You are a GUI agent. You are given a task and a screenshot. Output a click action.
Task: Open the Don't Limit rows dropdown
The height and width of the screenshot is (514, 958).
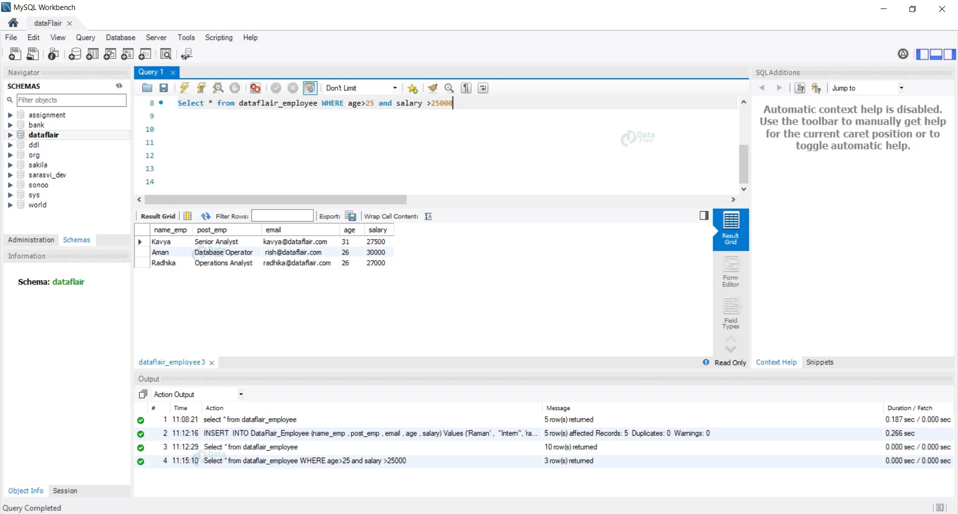tap(361, 88)
